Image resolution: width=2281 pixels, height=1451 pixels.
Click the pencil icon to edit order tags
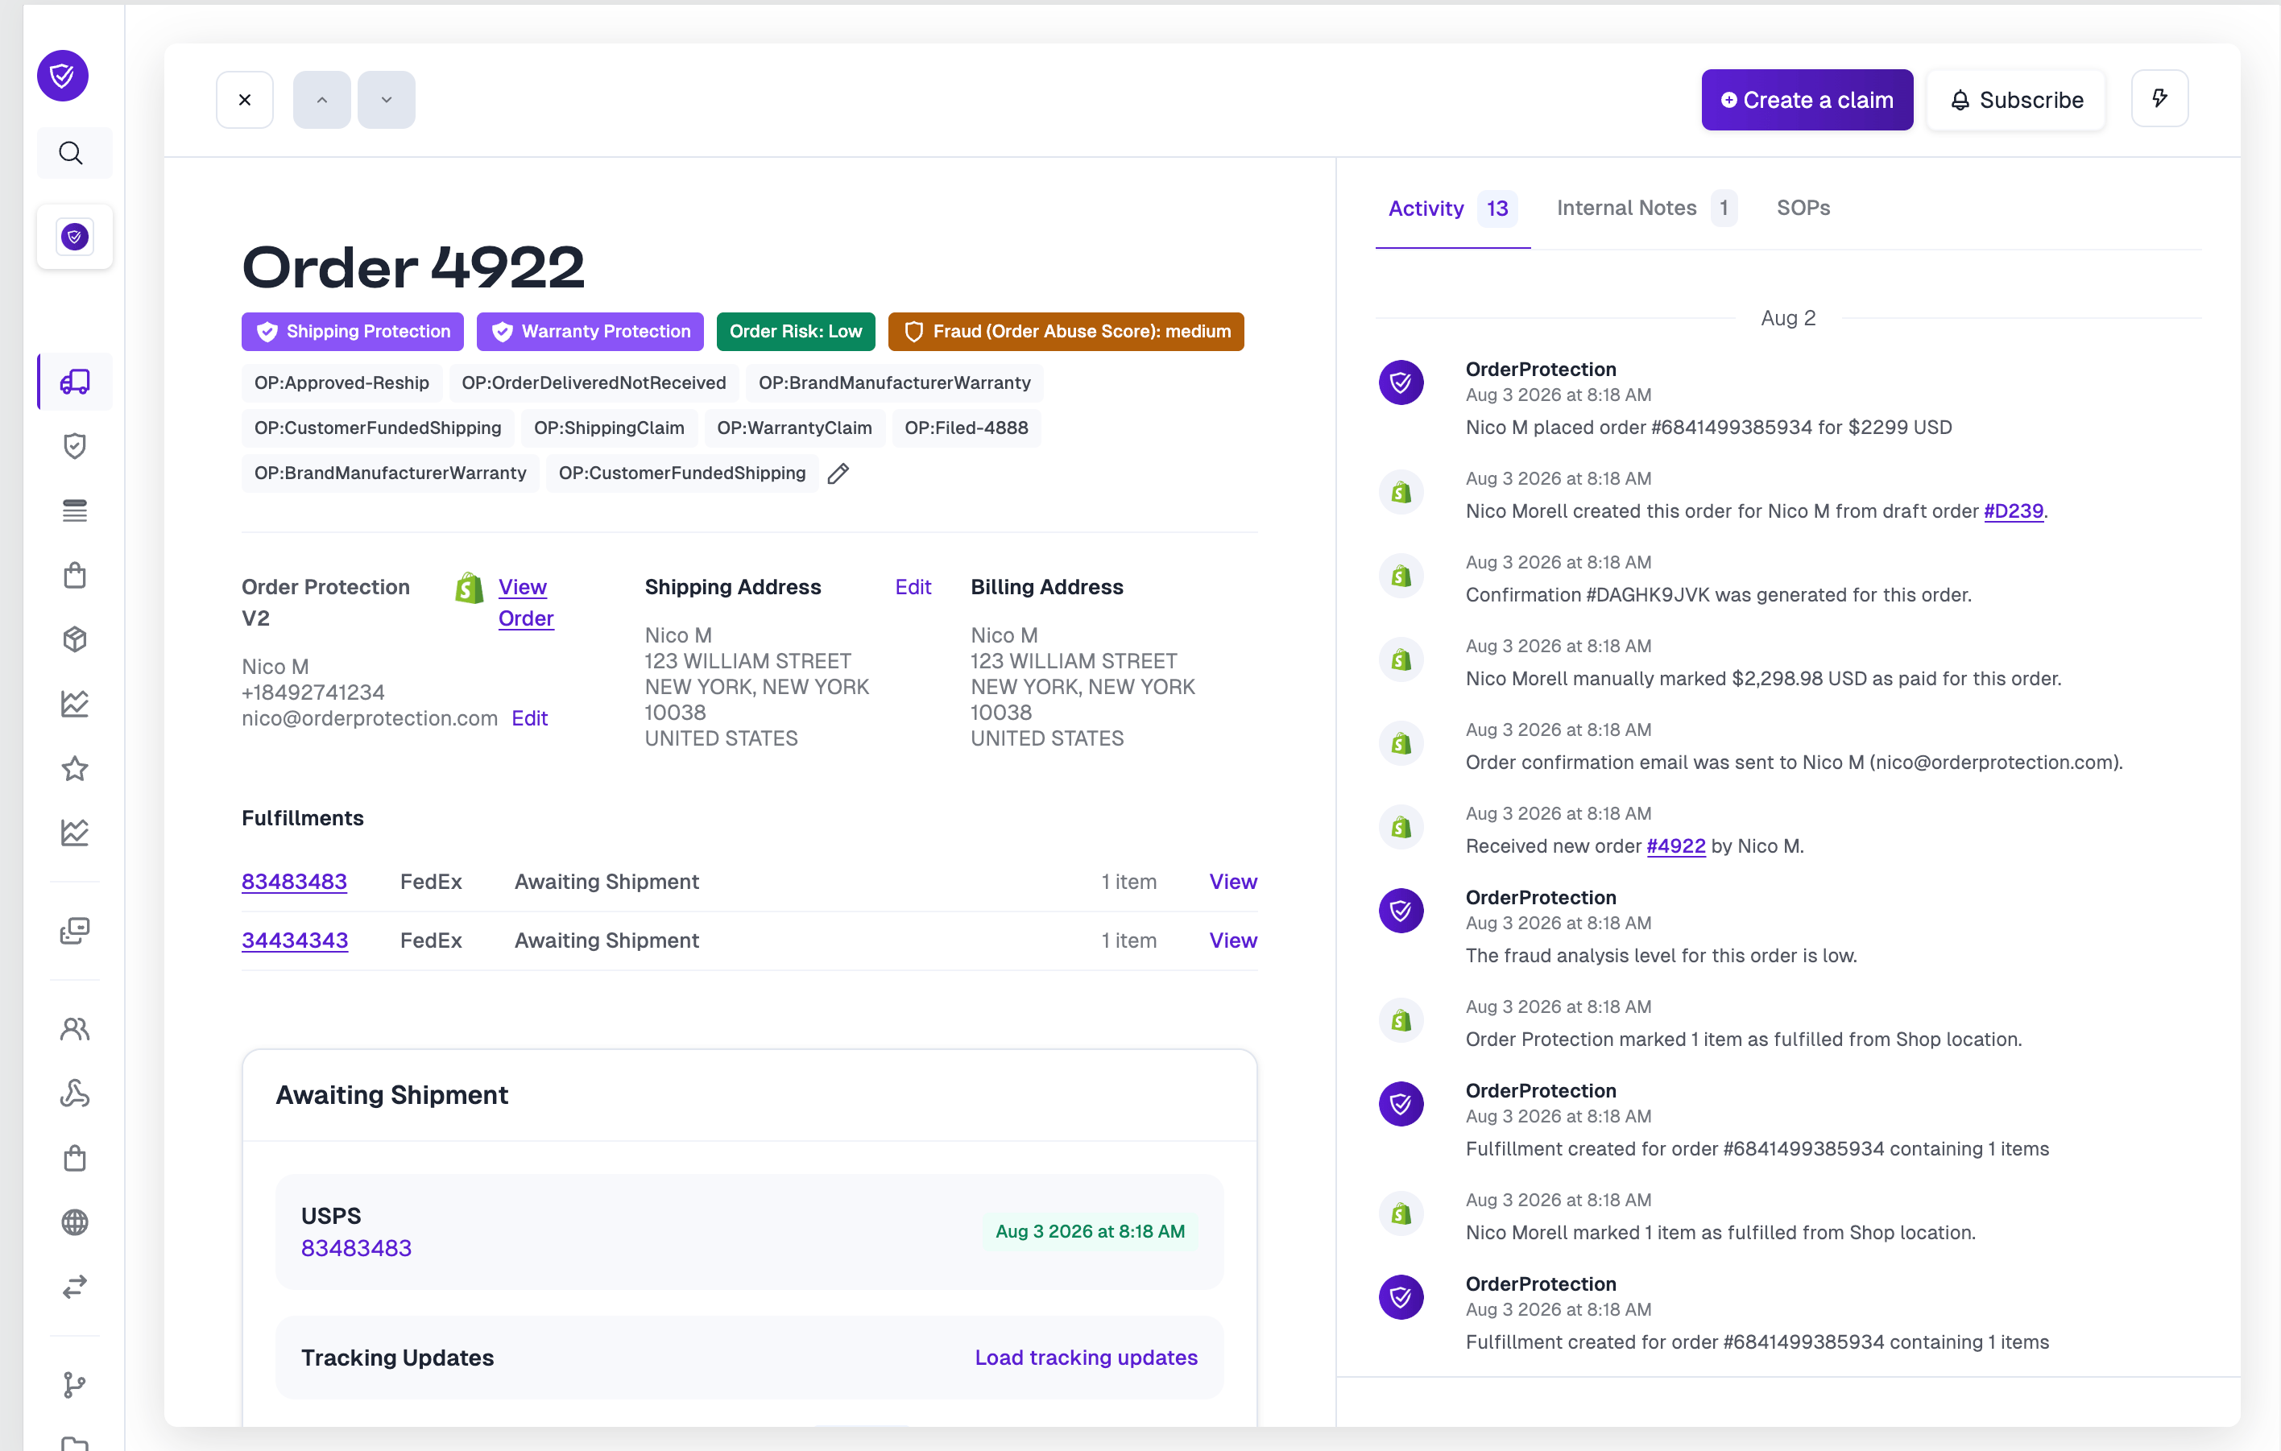coord(838,473)
